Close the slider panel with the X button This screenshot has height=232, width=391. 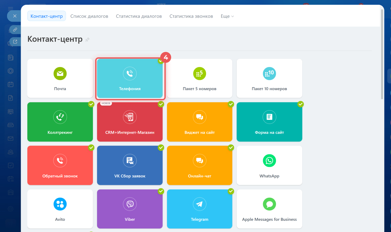tap(15, 16)
